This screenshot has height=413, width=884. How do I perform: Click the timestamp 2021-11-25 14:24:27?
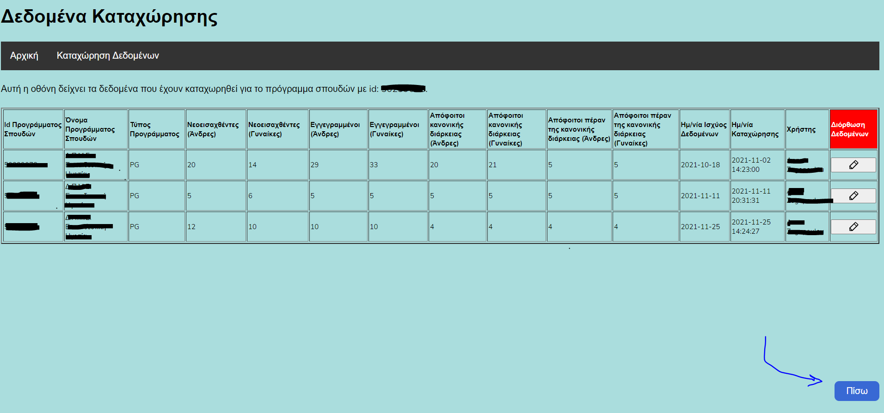pyautogui.click(x=751, y=227)
